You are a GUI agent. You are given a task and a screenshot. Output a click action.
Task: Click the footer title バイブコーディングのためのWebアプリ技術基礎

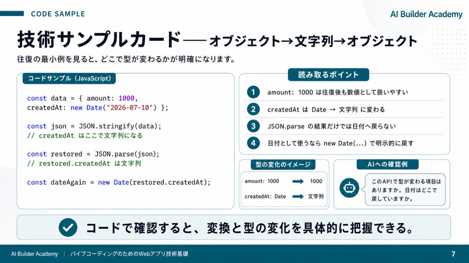point(129,254)
